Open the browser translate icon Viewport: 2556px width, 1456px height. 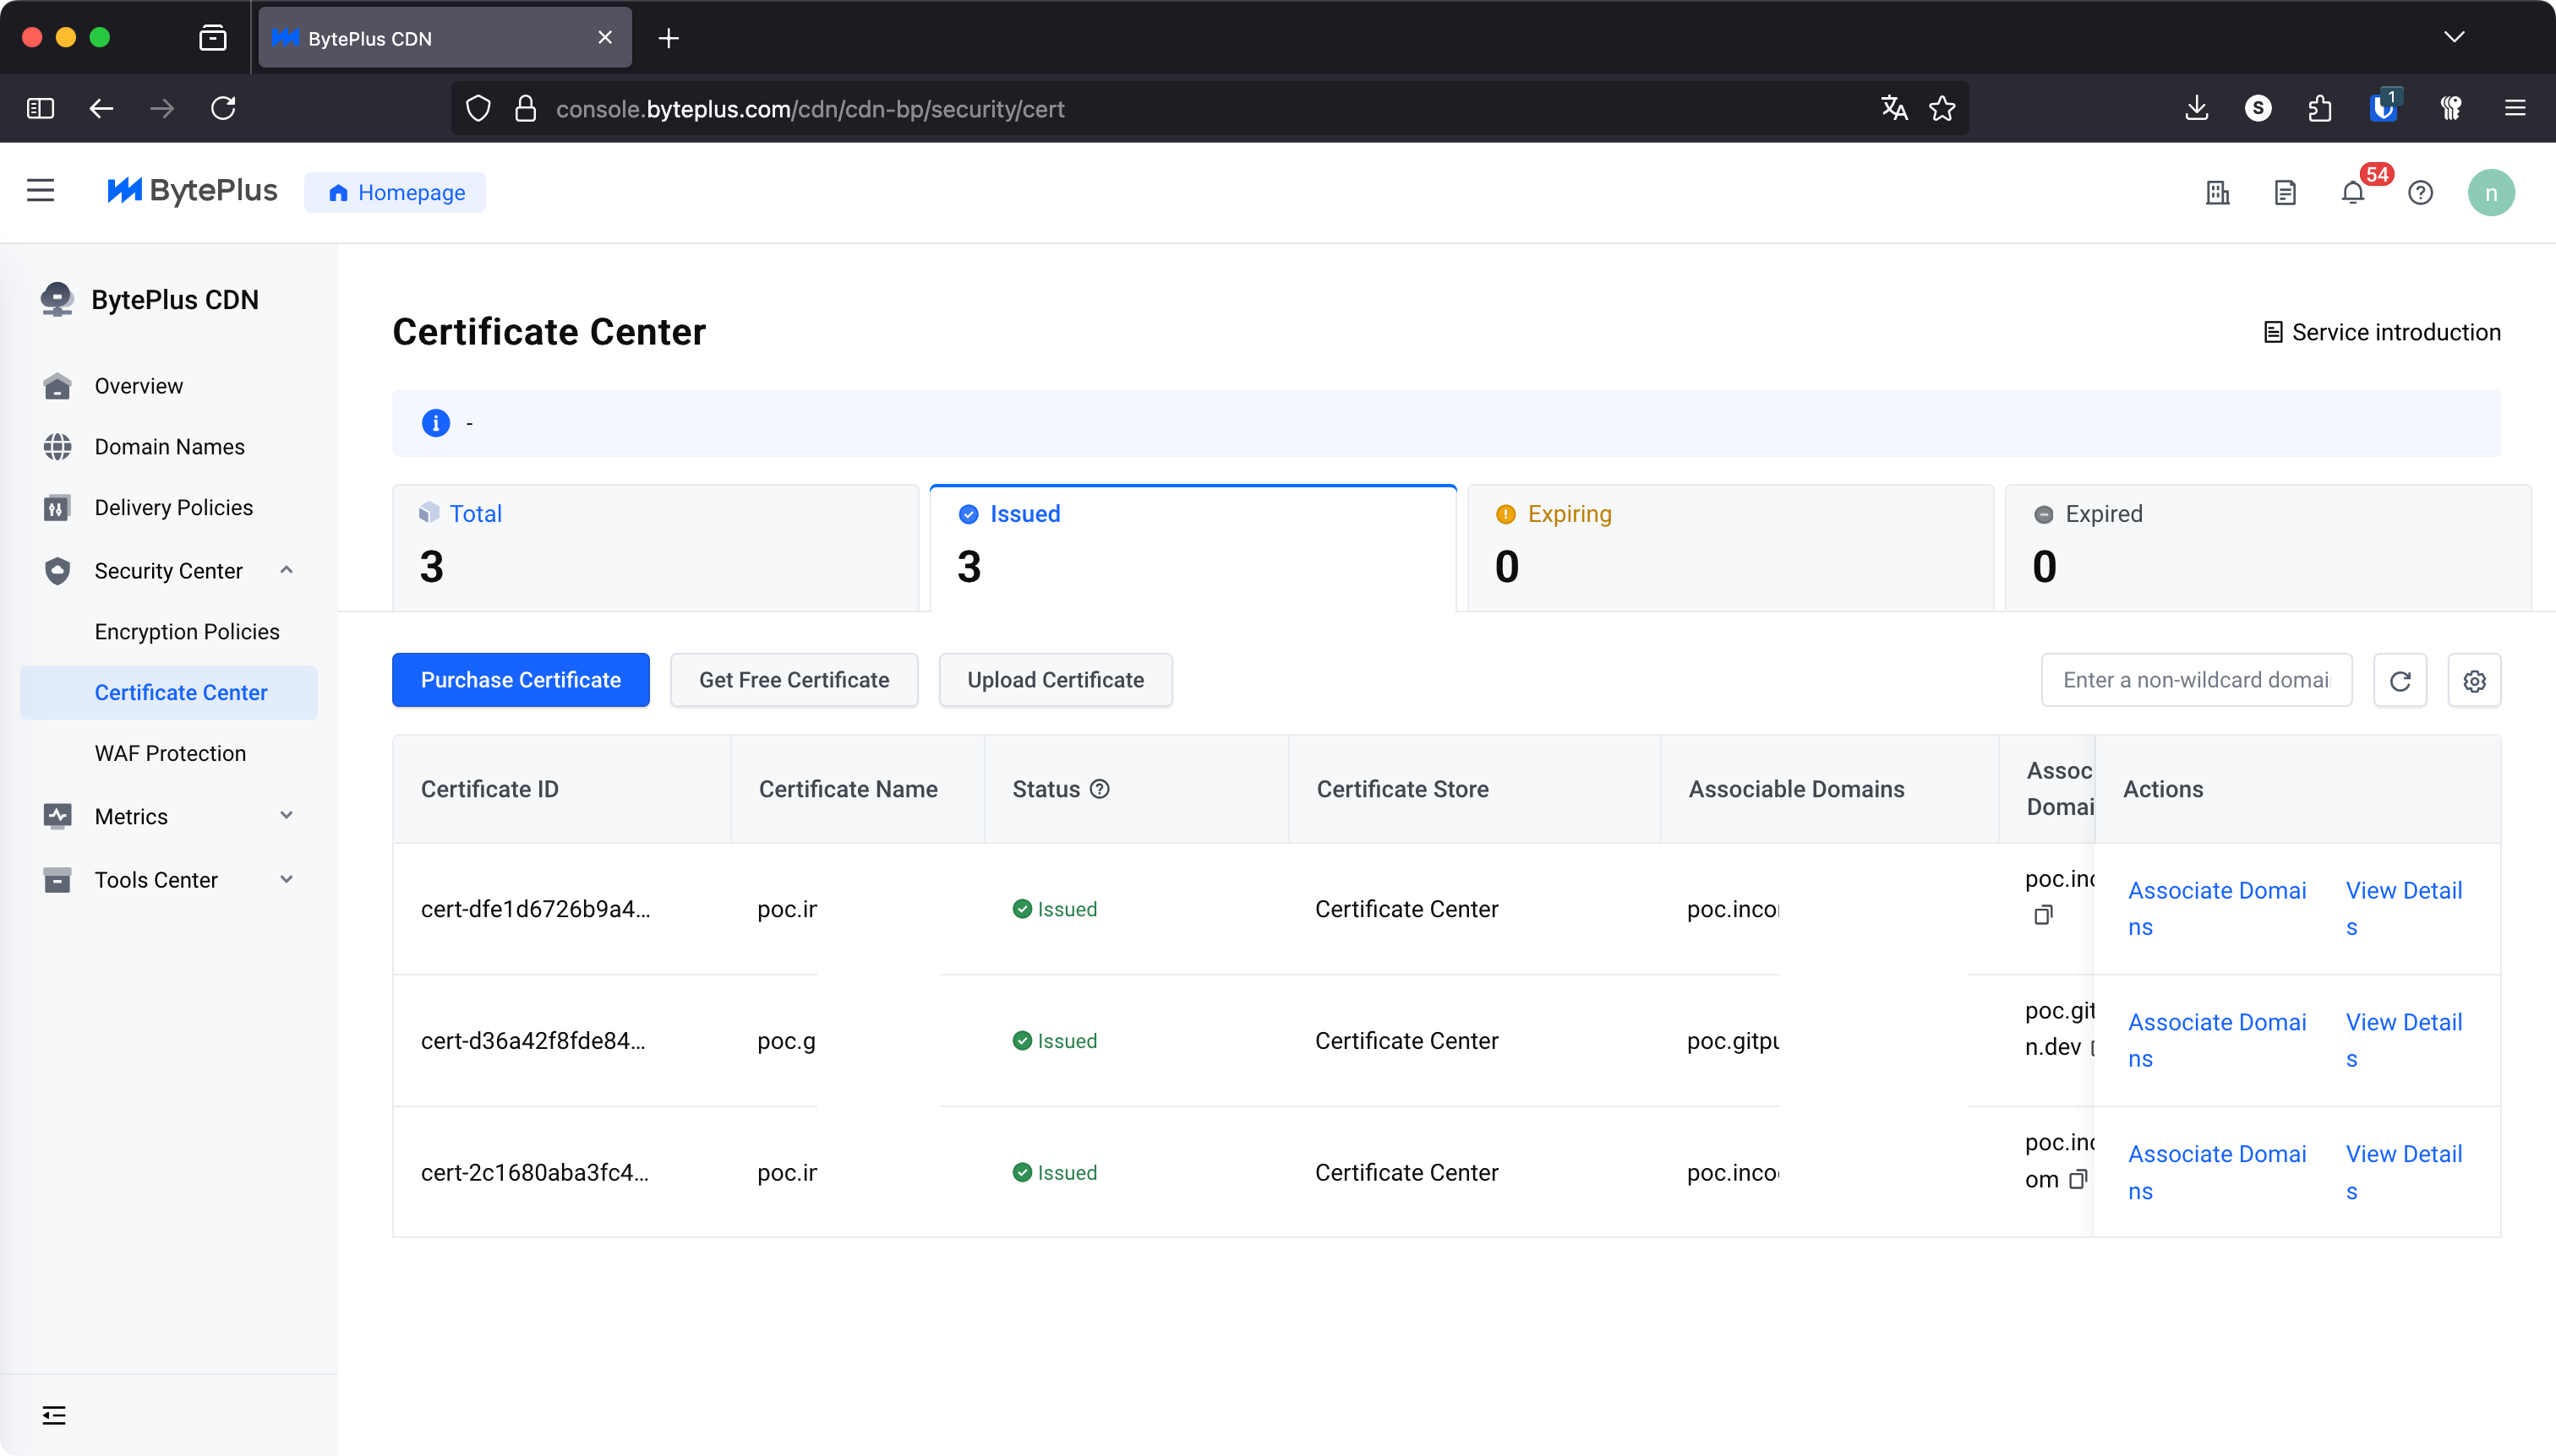click(x=1893, y=108)
